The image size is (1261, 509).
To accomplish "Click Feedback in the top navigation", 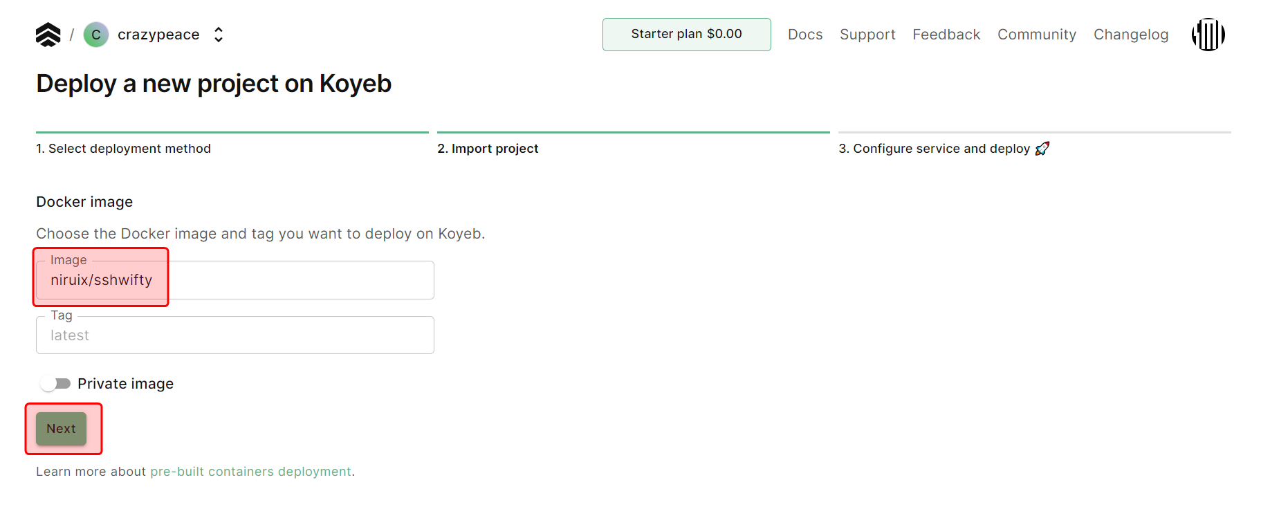I will pos(946,35).
